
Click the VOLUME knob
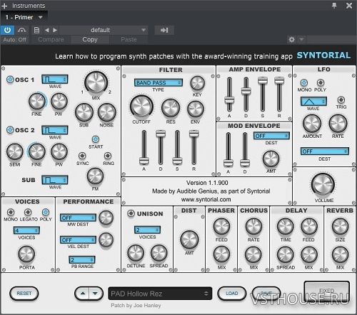(x=323, y=184)
